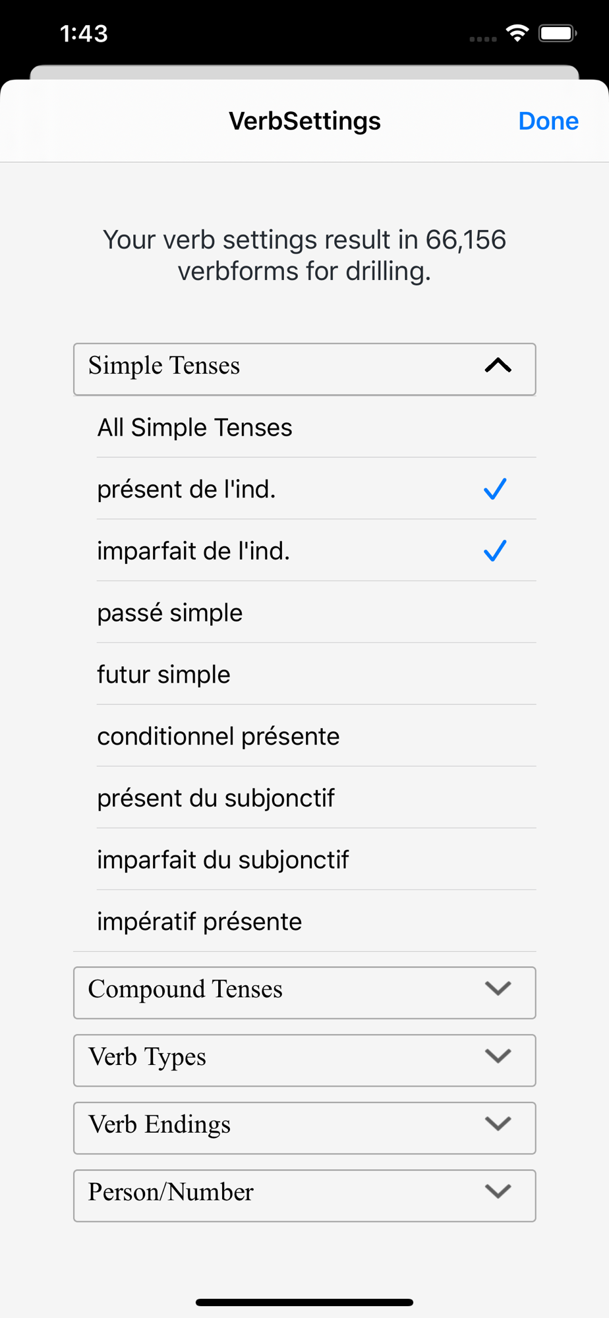
Task: Tap the battery status icon
Action: point(557,33)
